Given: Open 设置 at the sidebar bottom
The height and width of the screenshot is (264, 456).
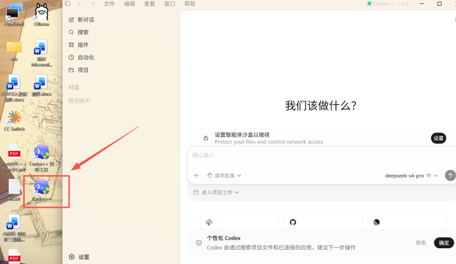Looking at the screenshot, I should click(79, 257).
